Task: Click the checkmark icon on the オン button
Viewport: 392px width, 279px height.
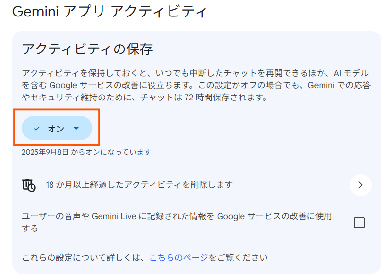Action: [37, 129]
